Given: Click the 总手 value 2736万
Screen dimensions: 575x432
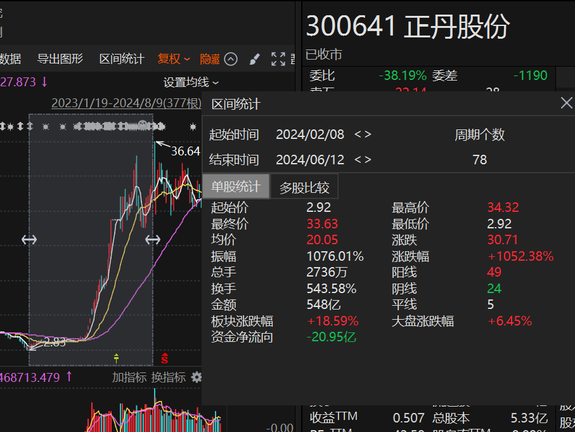Looking at the screenshot, I should [326, 272].
